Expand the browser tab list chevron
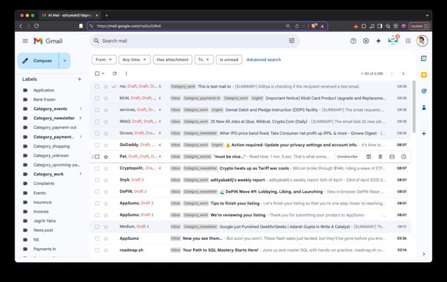This screenshot has height=282, width=447. click(427, 16)
